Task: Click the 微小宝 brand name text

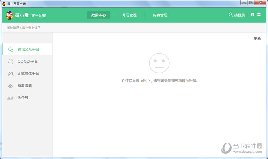Action: coord(22,15)
